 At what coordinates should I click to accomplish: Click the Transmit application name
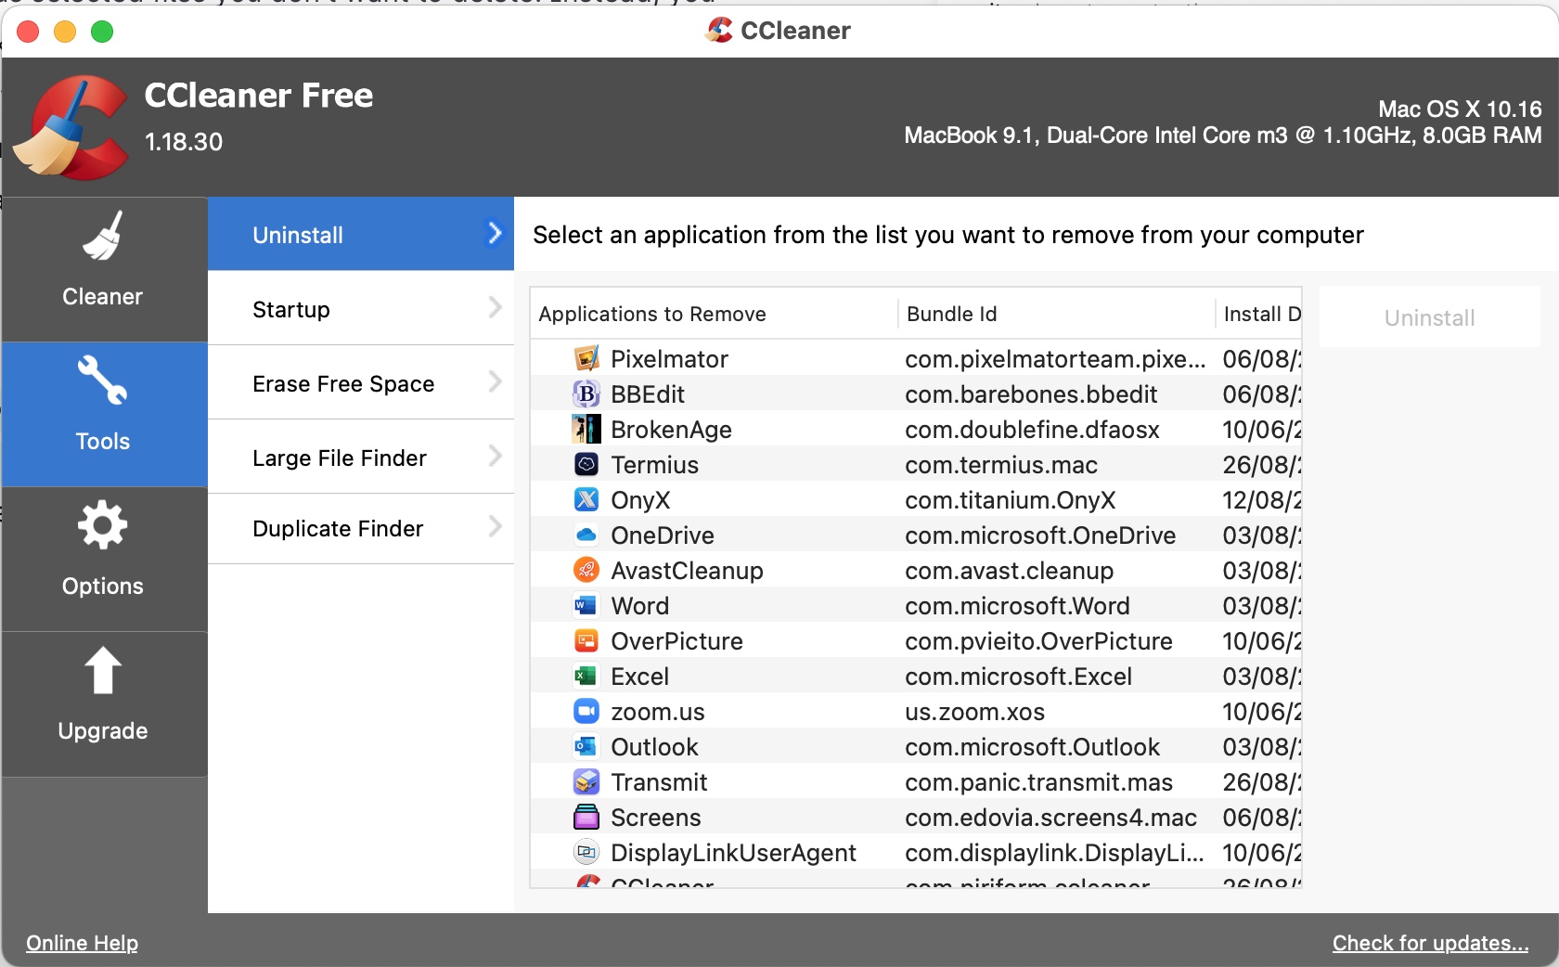coord(659,781)
